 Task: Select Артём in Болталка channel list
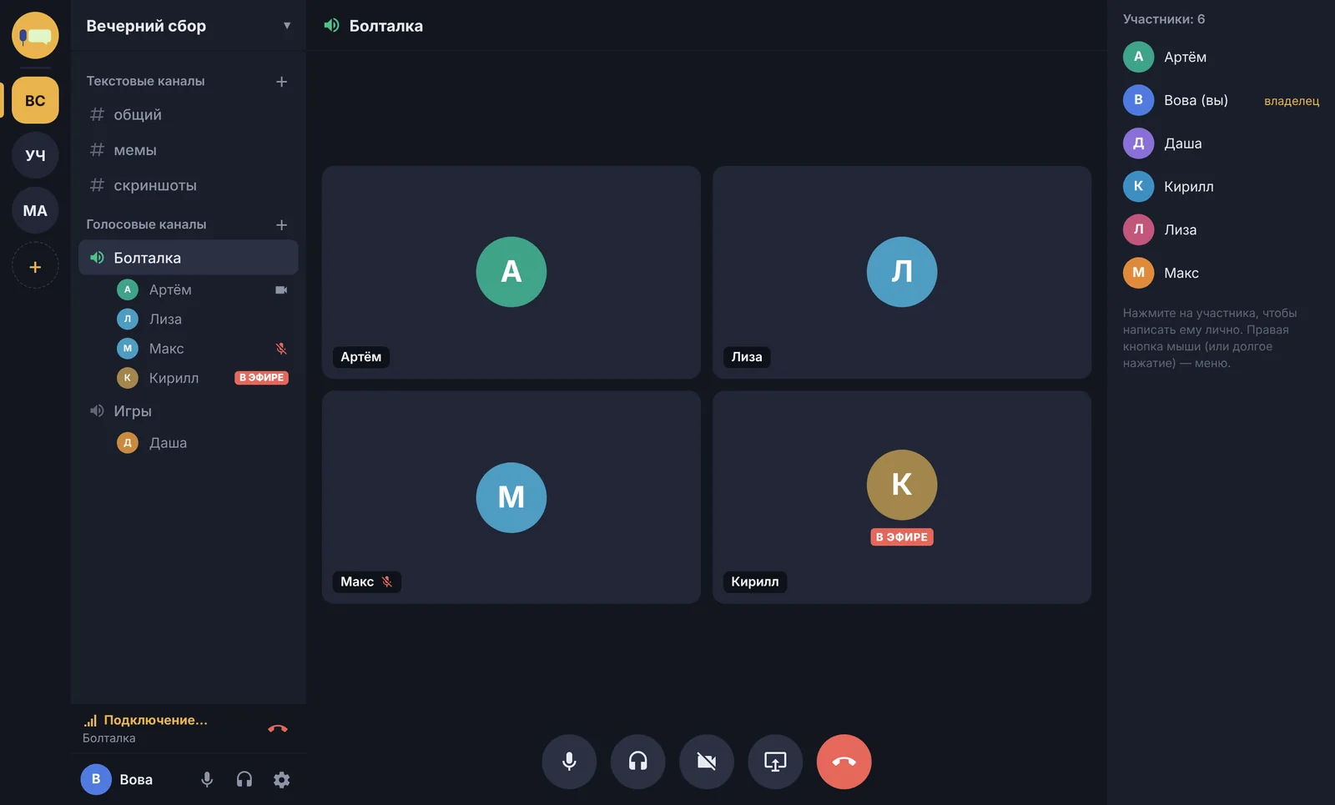202,289
